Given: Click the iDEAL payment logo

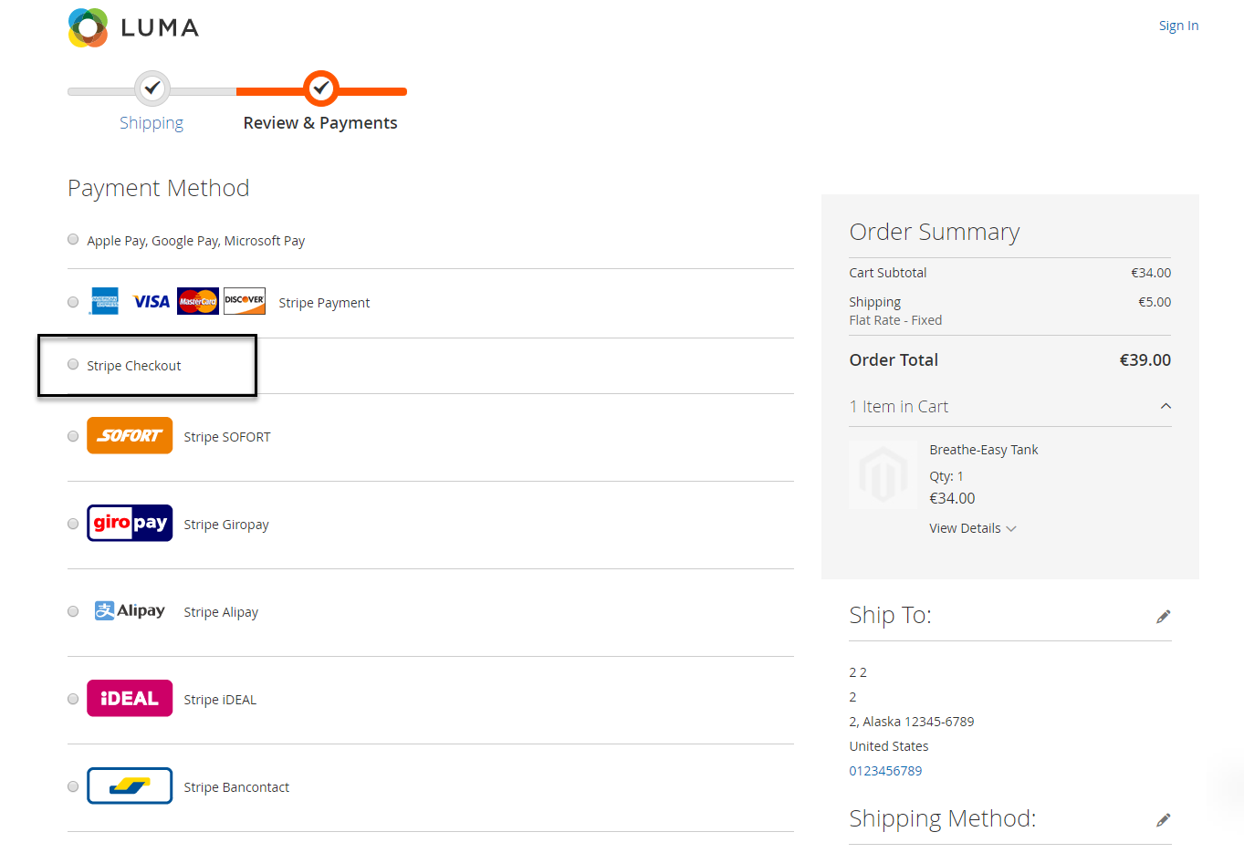Looking at the screenshot, I should pyautogui.click(x=130, y=699).
